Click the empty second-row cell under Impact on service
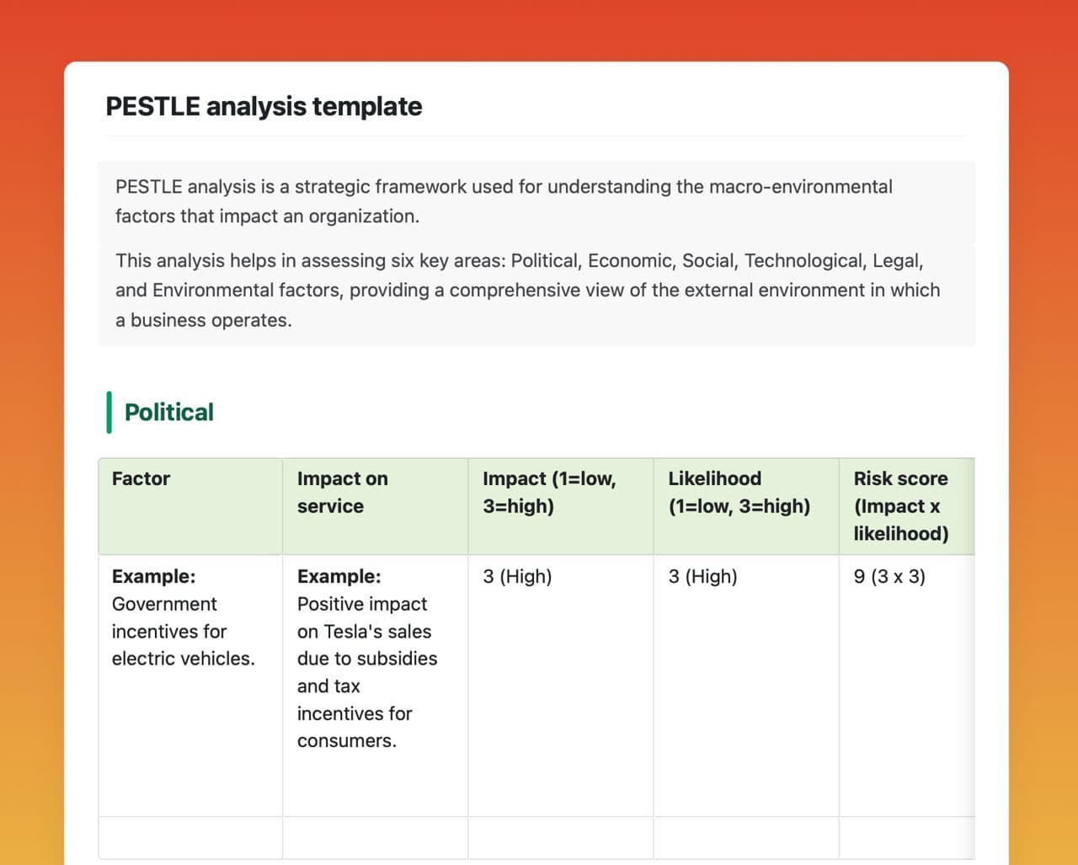Viewport: 1078px width, 865px height. point(375,838)
